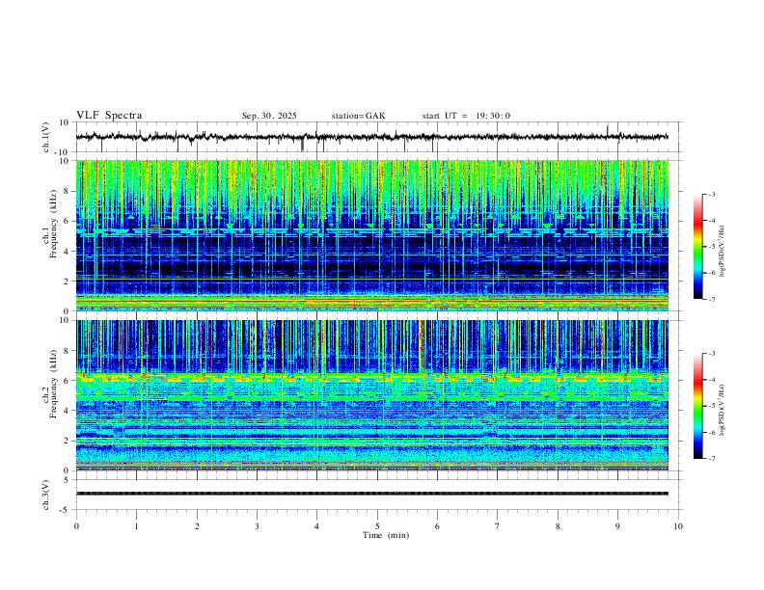Click the 3 minute time axis tick
Image resolution: width=764 pixels, height=590 pixels.
(x=257, y=526)
